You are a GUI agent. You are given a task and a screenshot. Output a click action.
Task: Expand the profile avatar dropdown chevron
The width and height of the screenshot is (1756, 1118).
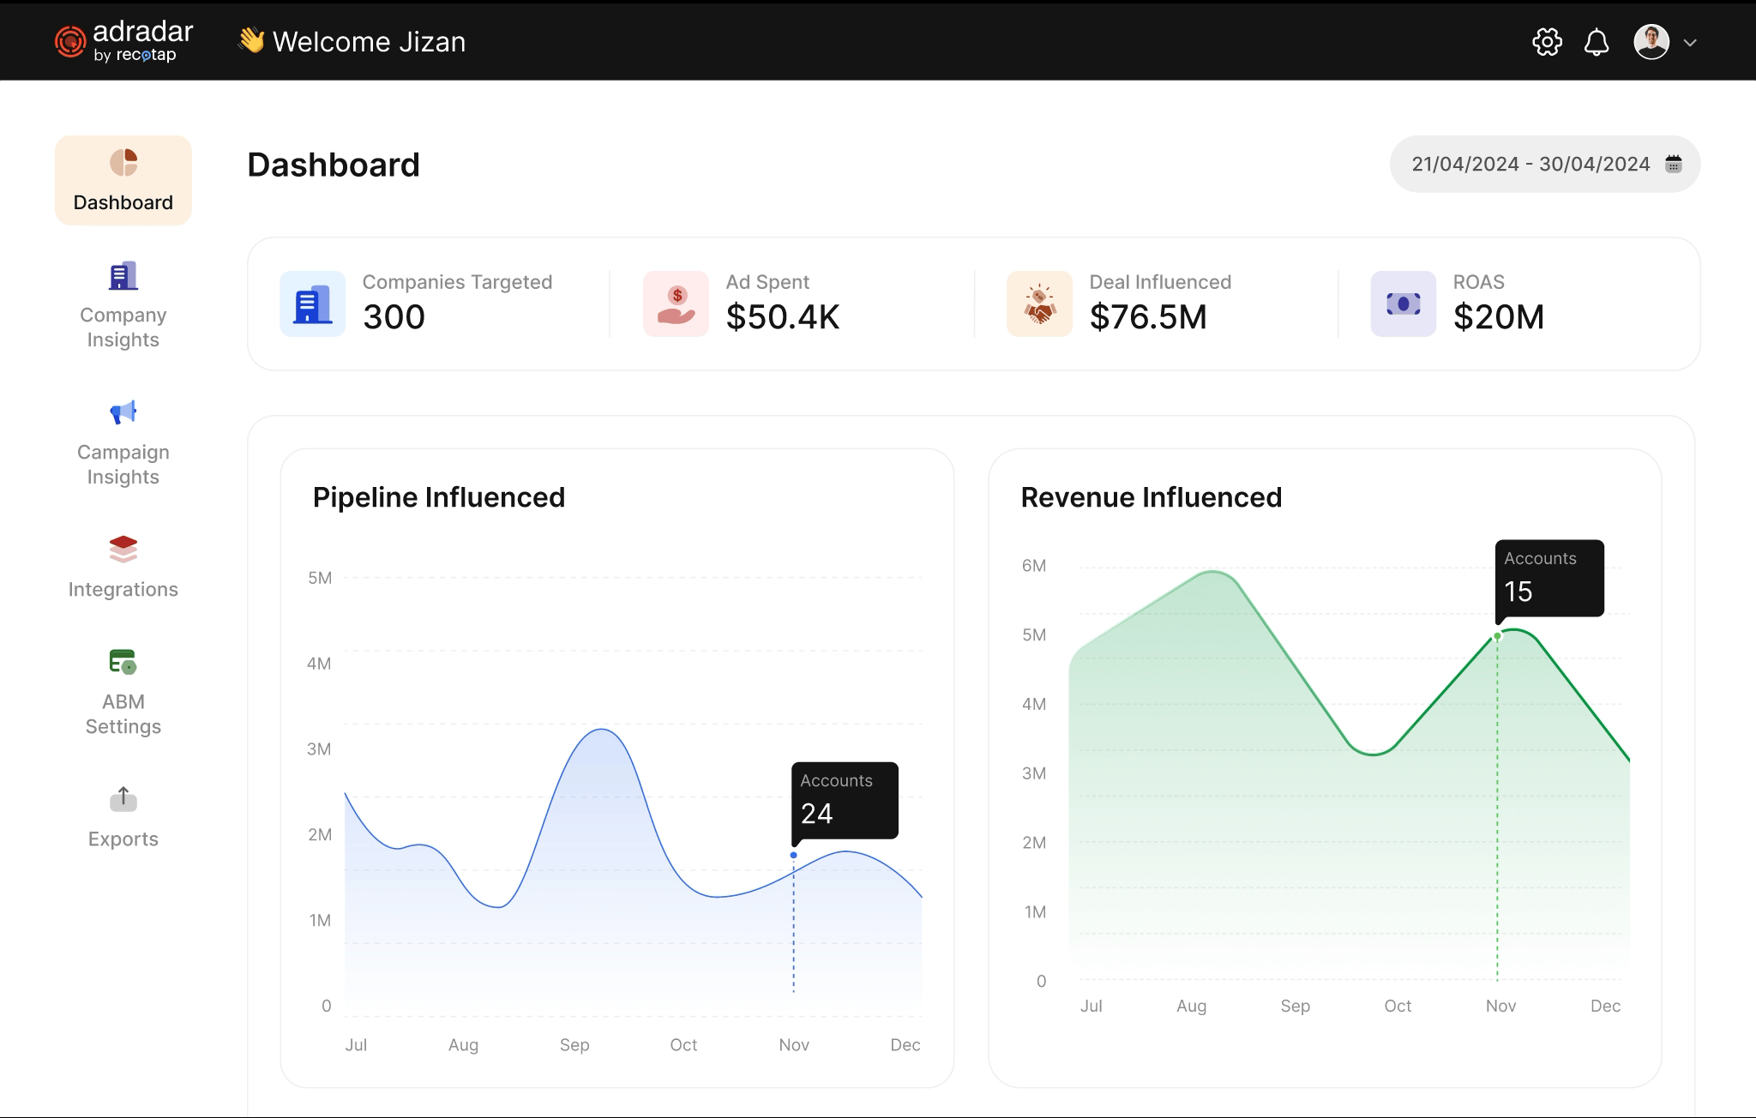(x=1690, y=41)
